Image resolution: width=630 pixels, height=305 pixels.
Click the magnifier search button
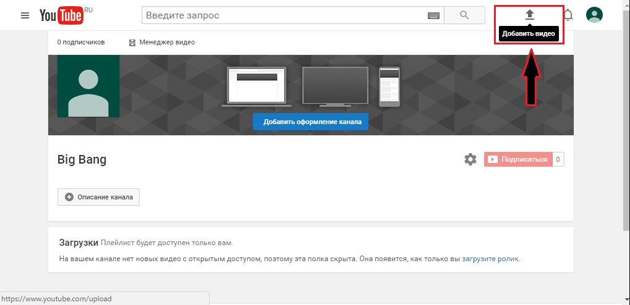(464, 15)
